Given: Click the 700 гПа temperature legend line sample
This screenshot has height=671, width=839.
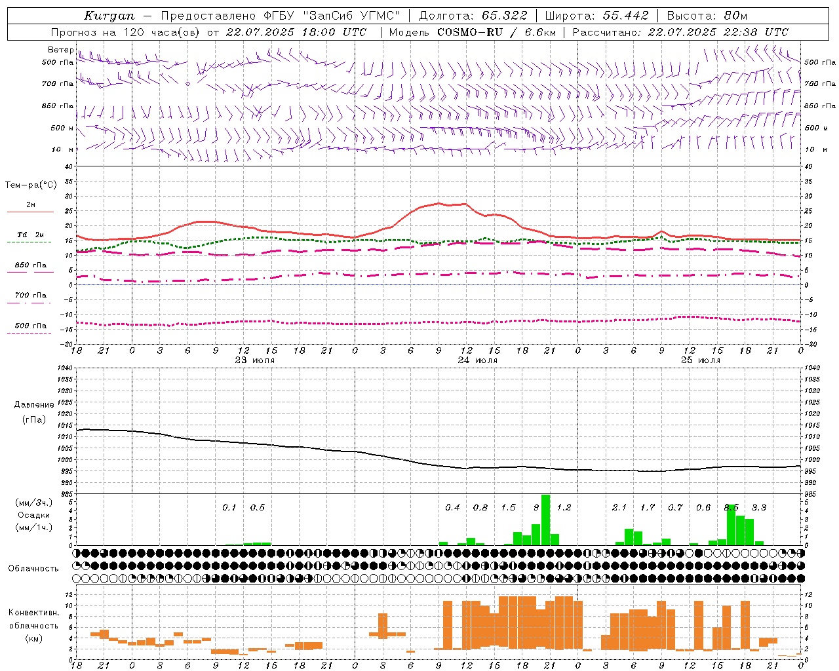Looking at the screenshot, I should (x=29, y=303).
